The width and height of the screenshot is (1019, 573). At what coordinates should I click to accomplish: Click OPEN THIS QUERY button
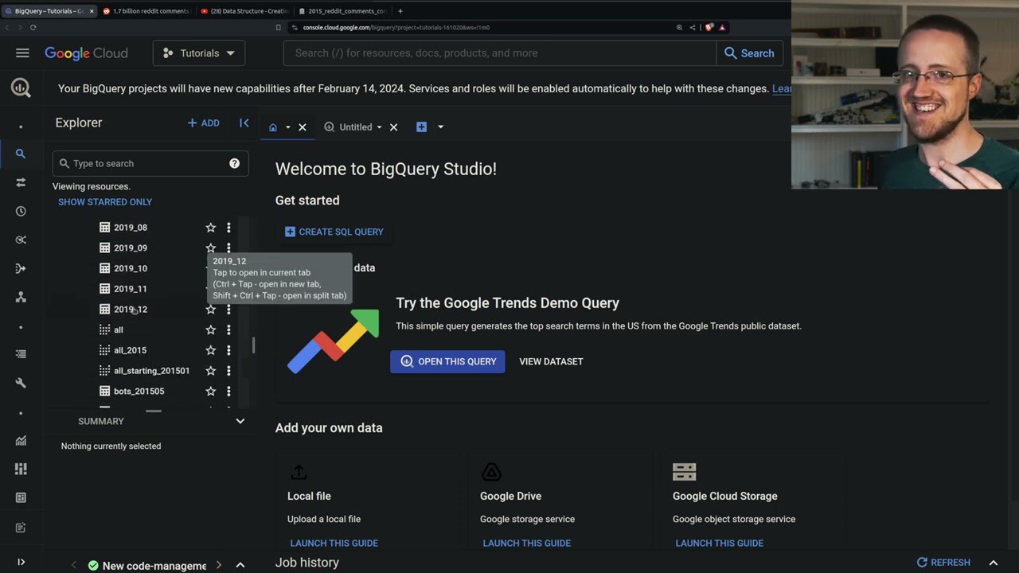tap(447, 361)
